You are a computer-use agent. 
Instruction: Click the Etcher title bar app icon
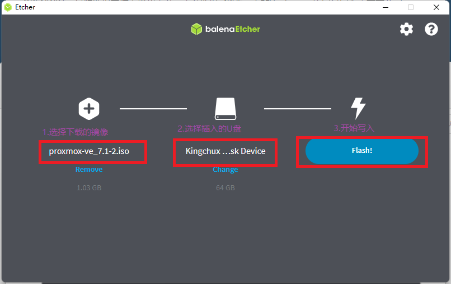[8, 7]
